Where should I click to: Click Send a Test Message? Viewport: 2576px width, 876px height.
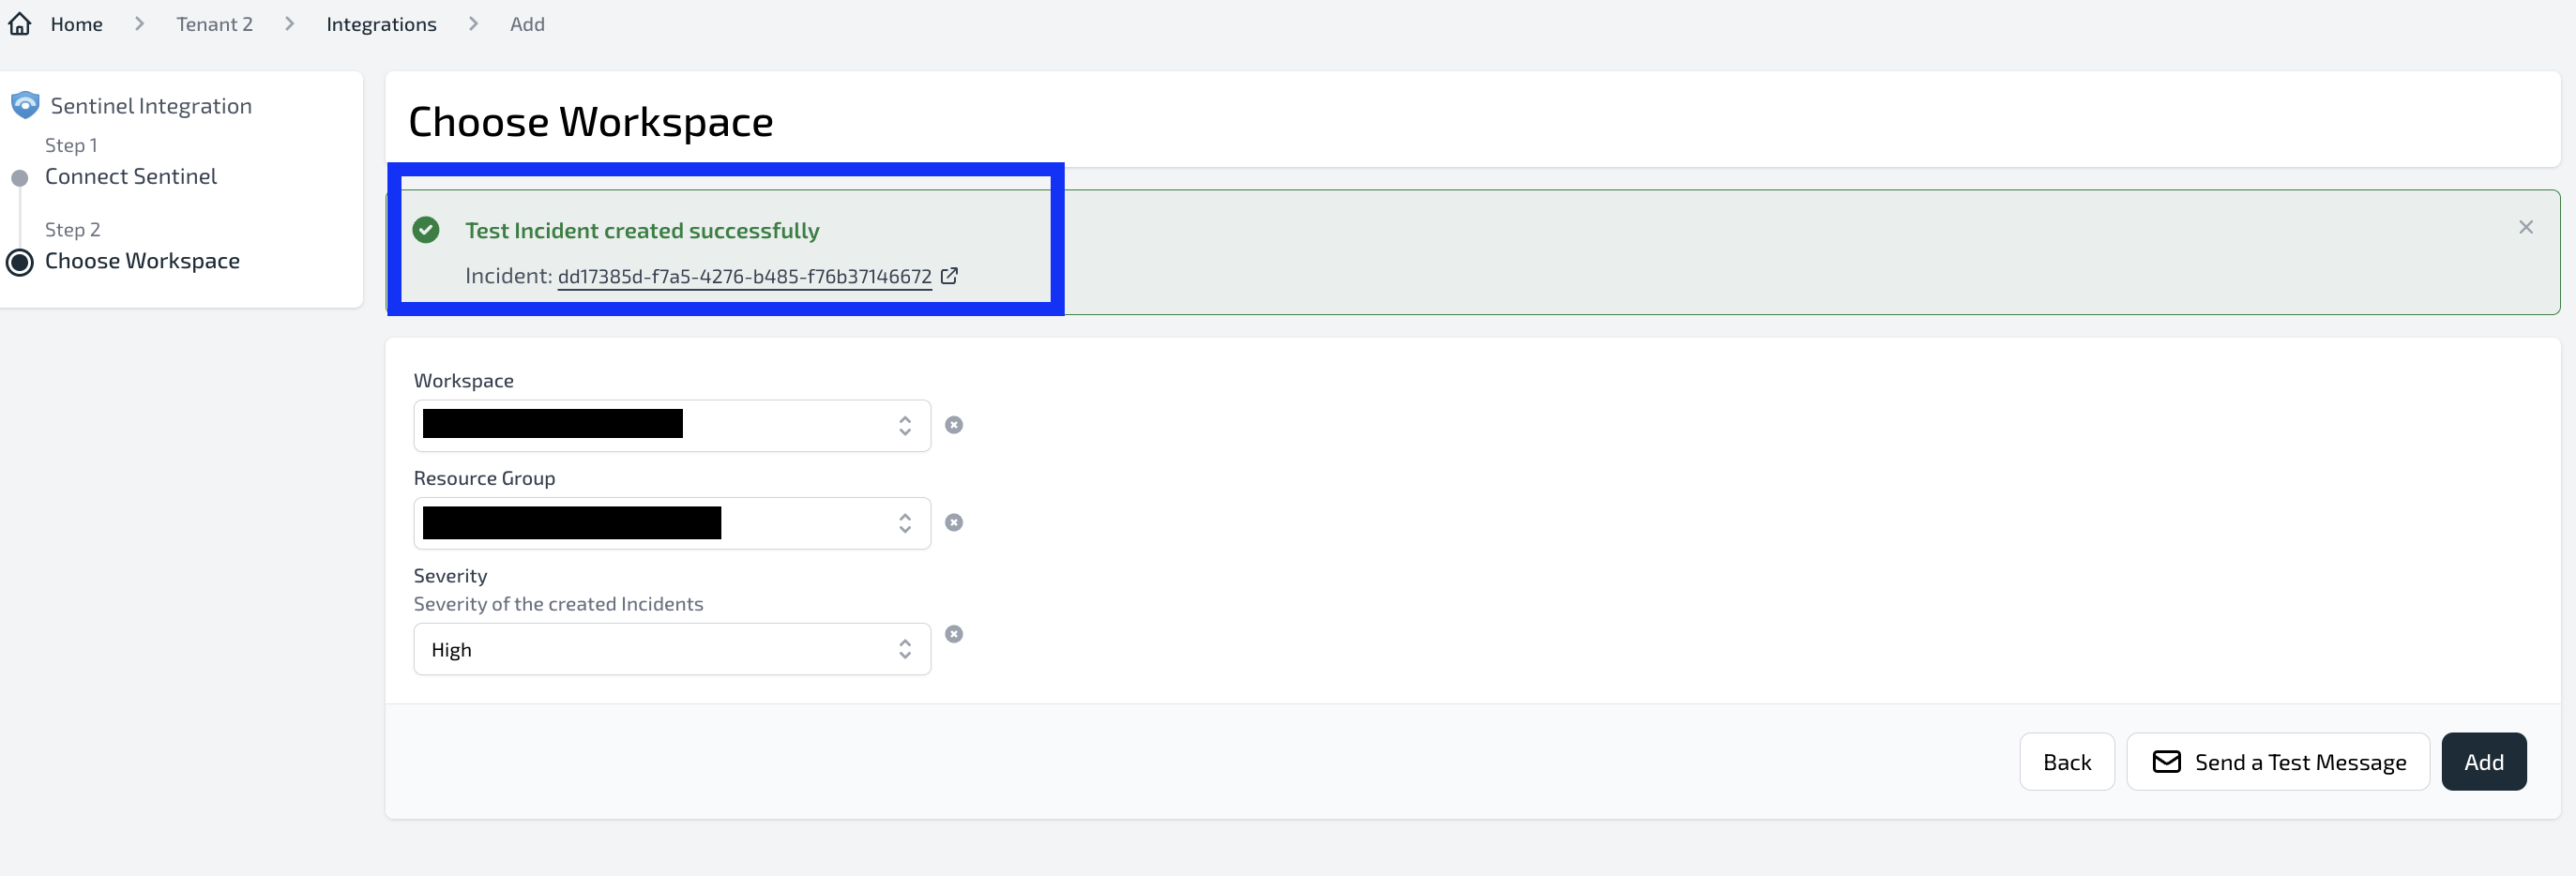(2277, 762)
